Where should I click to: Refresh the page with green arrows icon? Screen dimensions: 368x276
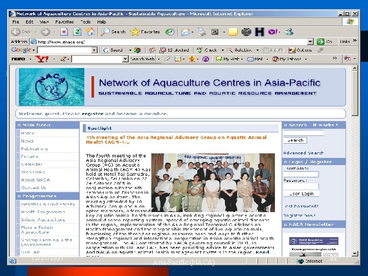[77, 32]
